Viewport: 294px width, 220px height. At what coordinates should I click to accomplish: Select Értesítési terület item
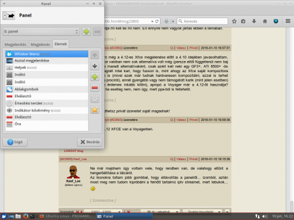47,103
